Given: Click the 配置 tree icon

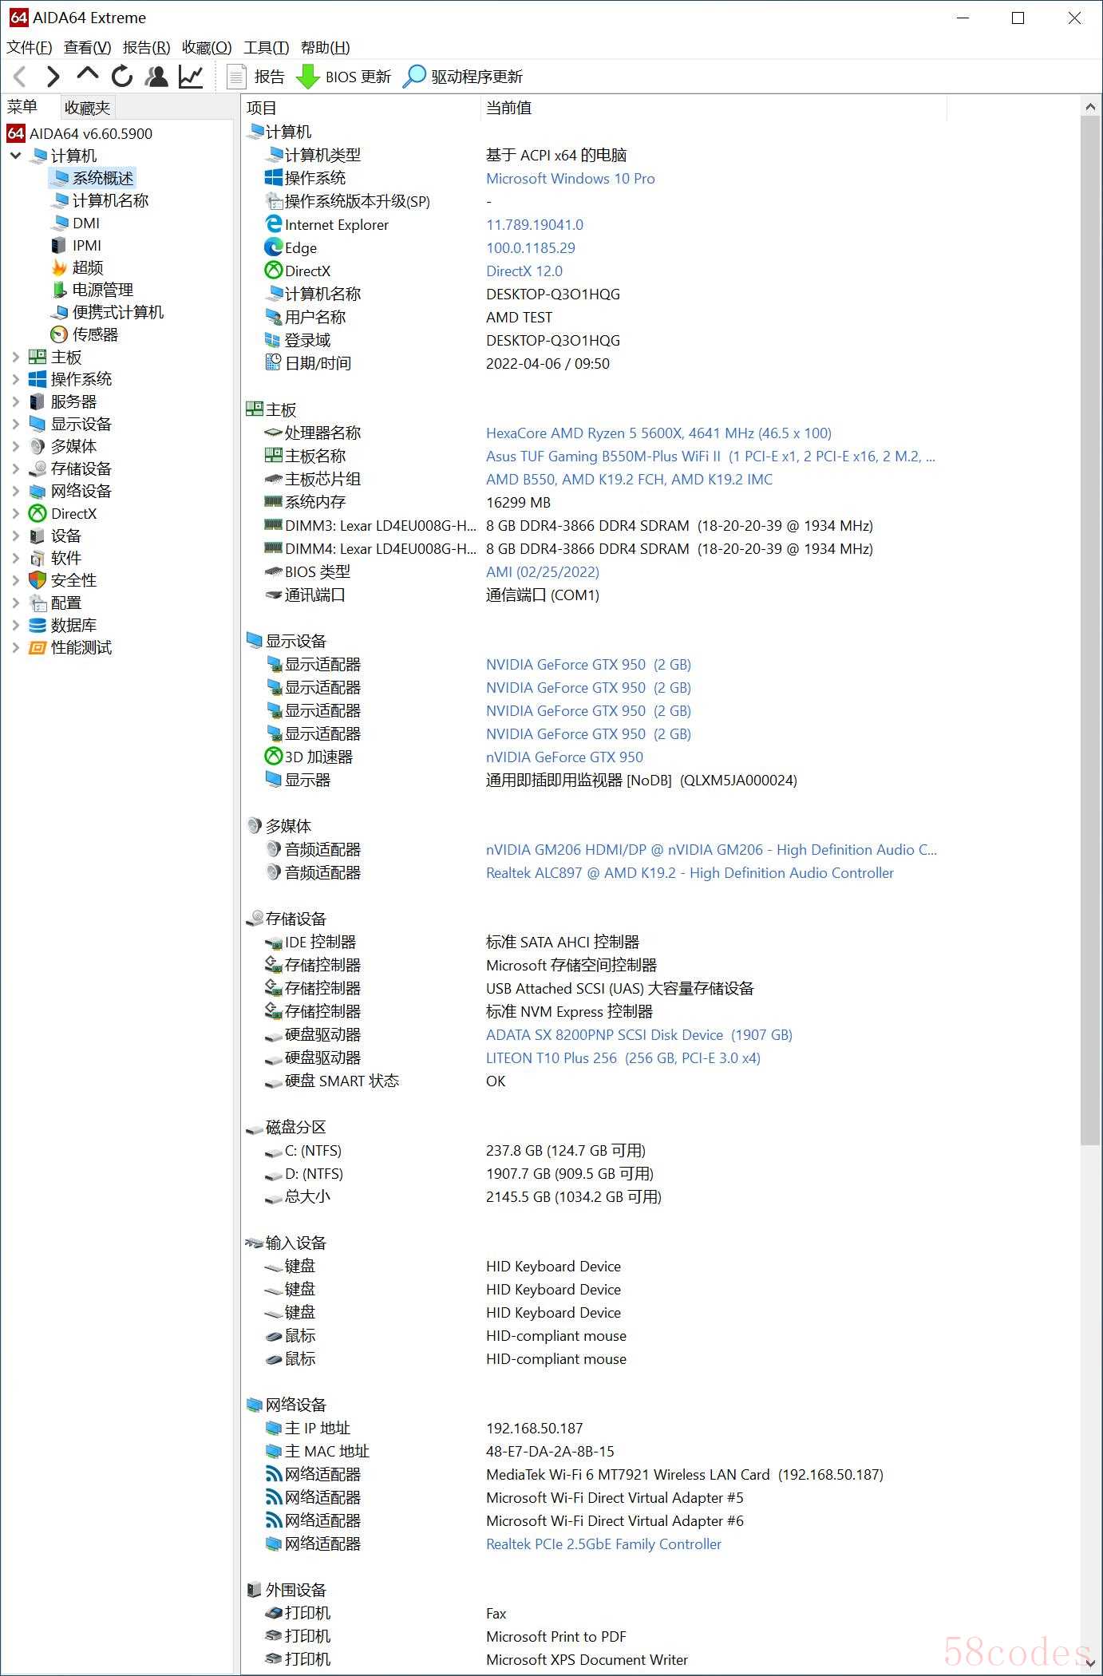Looking at the screenshot, I should point(37,603).
